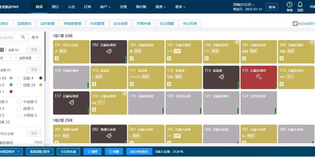This screenshot has width=315, height=157.
Task: Click the 重置 button beside 可订/总房
Action: (x=34, y=133)
